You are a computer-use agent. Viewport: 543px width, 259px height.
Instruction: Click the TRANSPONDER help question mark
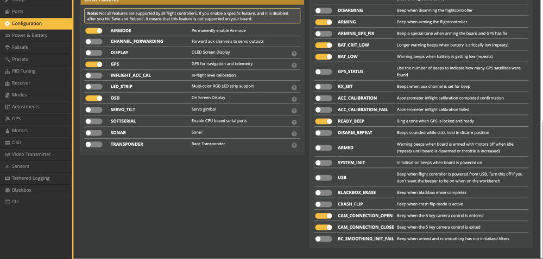pos(294,145)
